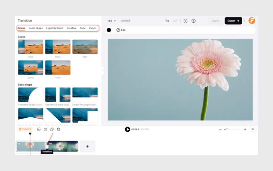273x171 pixels.
Task: Select the pointed-mountain white shape transition thumbnail
Action: click(31, 115)
